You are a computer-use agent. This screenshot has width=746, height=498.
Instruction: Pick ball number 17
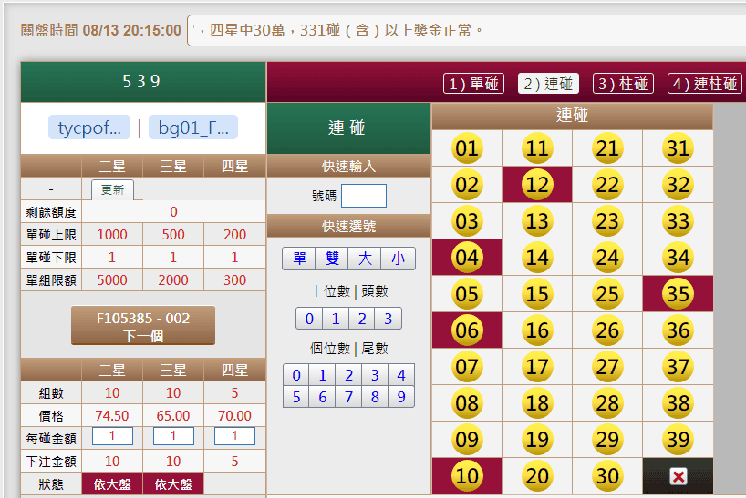point(537,367)
